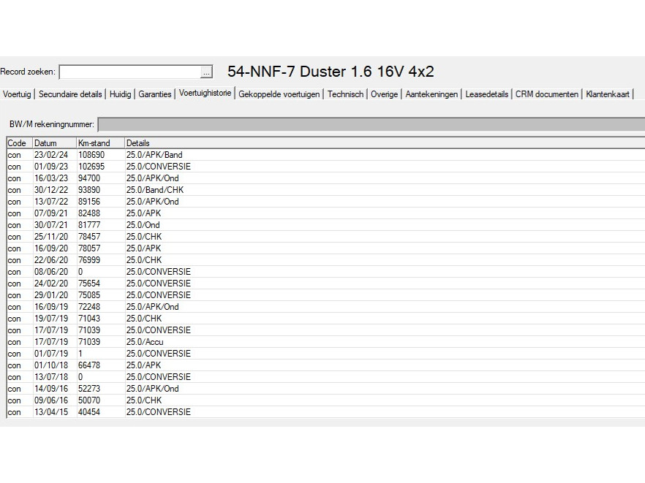Select km-stand 75654
This screenshot has height=483, width=645.
pyautogui.click(x=89, y=284)
